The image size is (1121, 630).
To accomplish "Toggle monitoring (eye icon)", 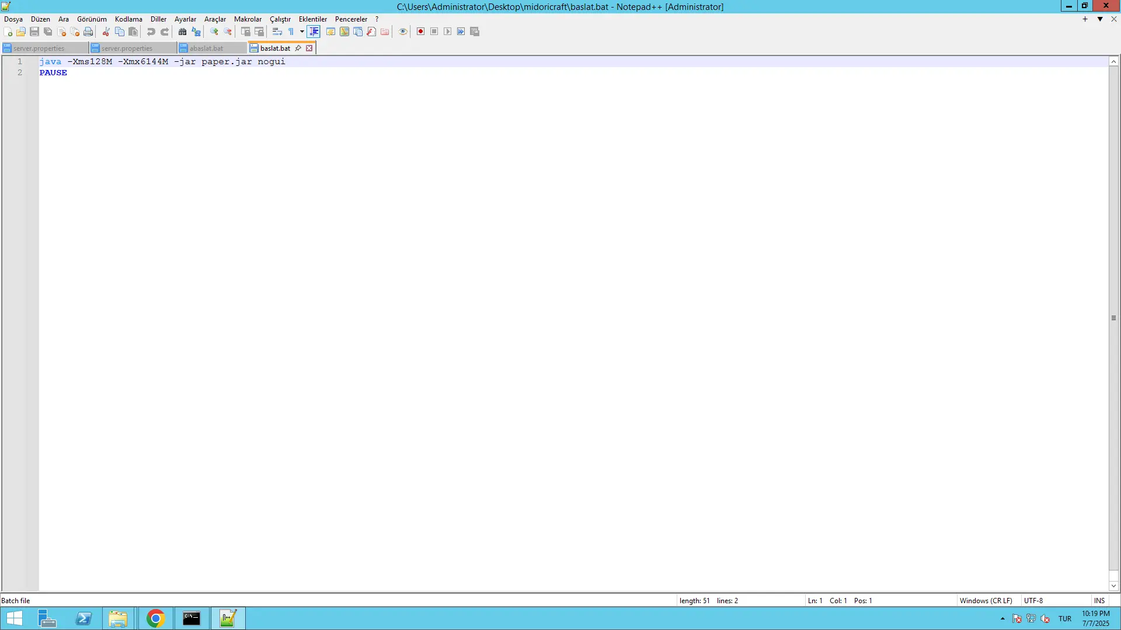I will click(x=403, y=32).
